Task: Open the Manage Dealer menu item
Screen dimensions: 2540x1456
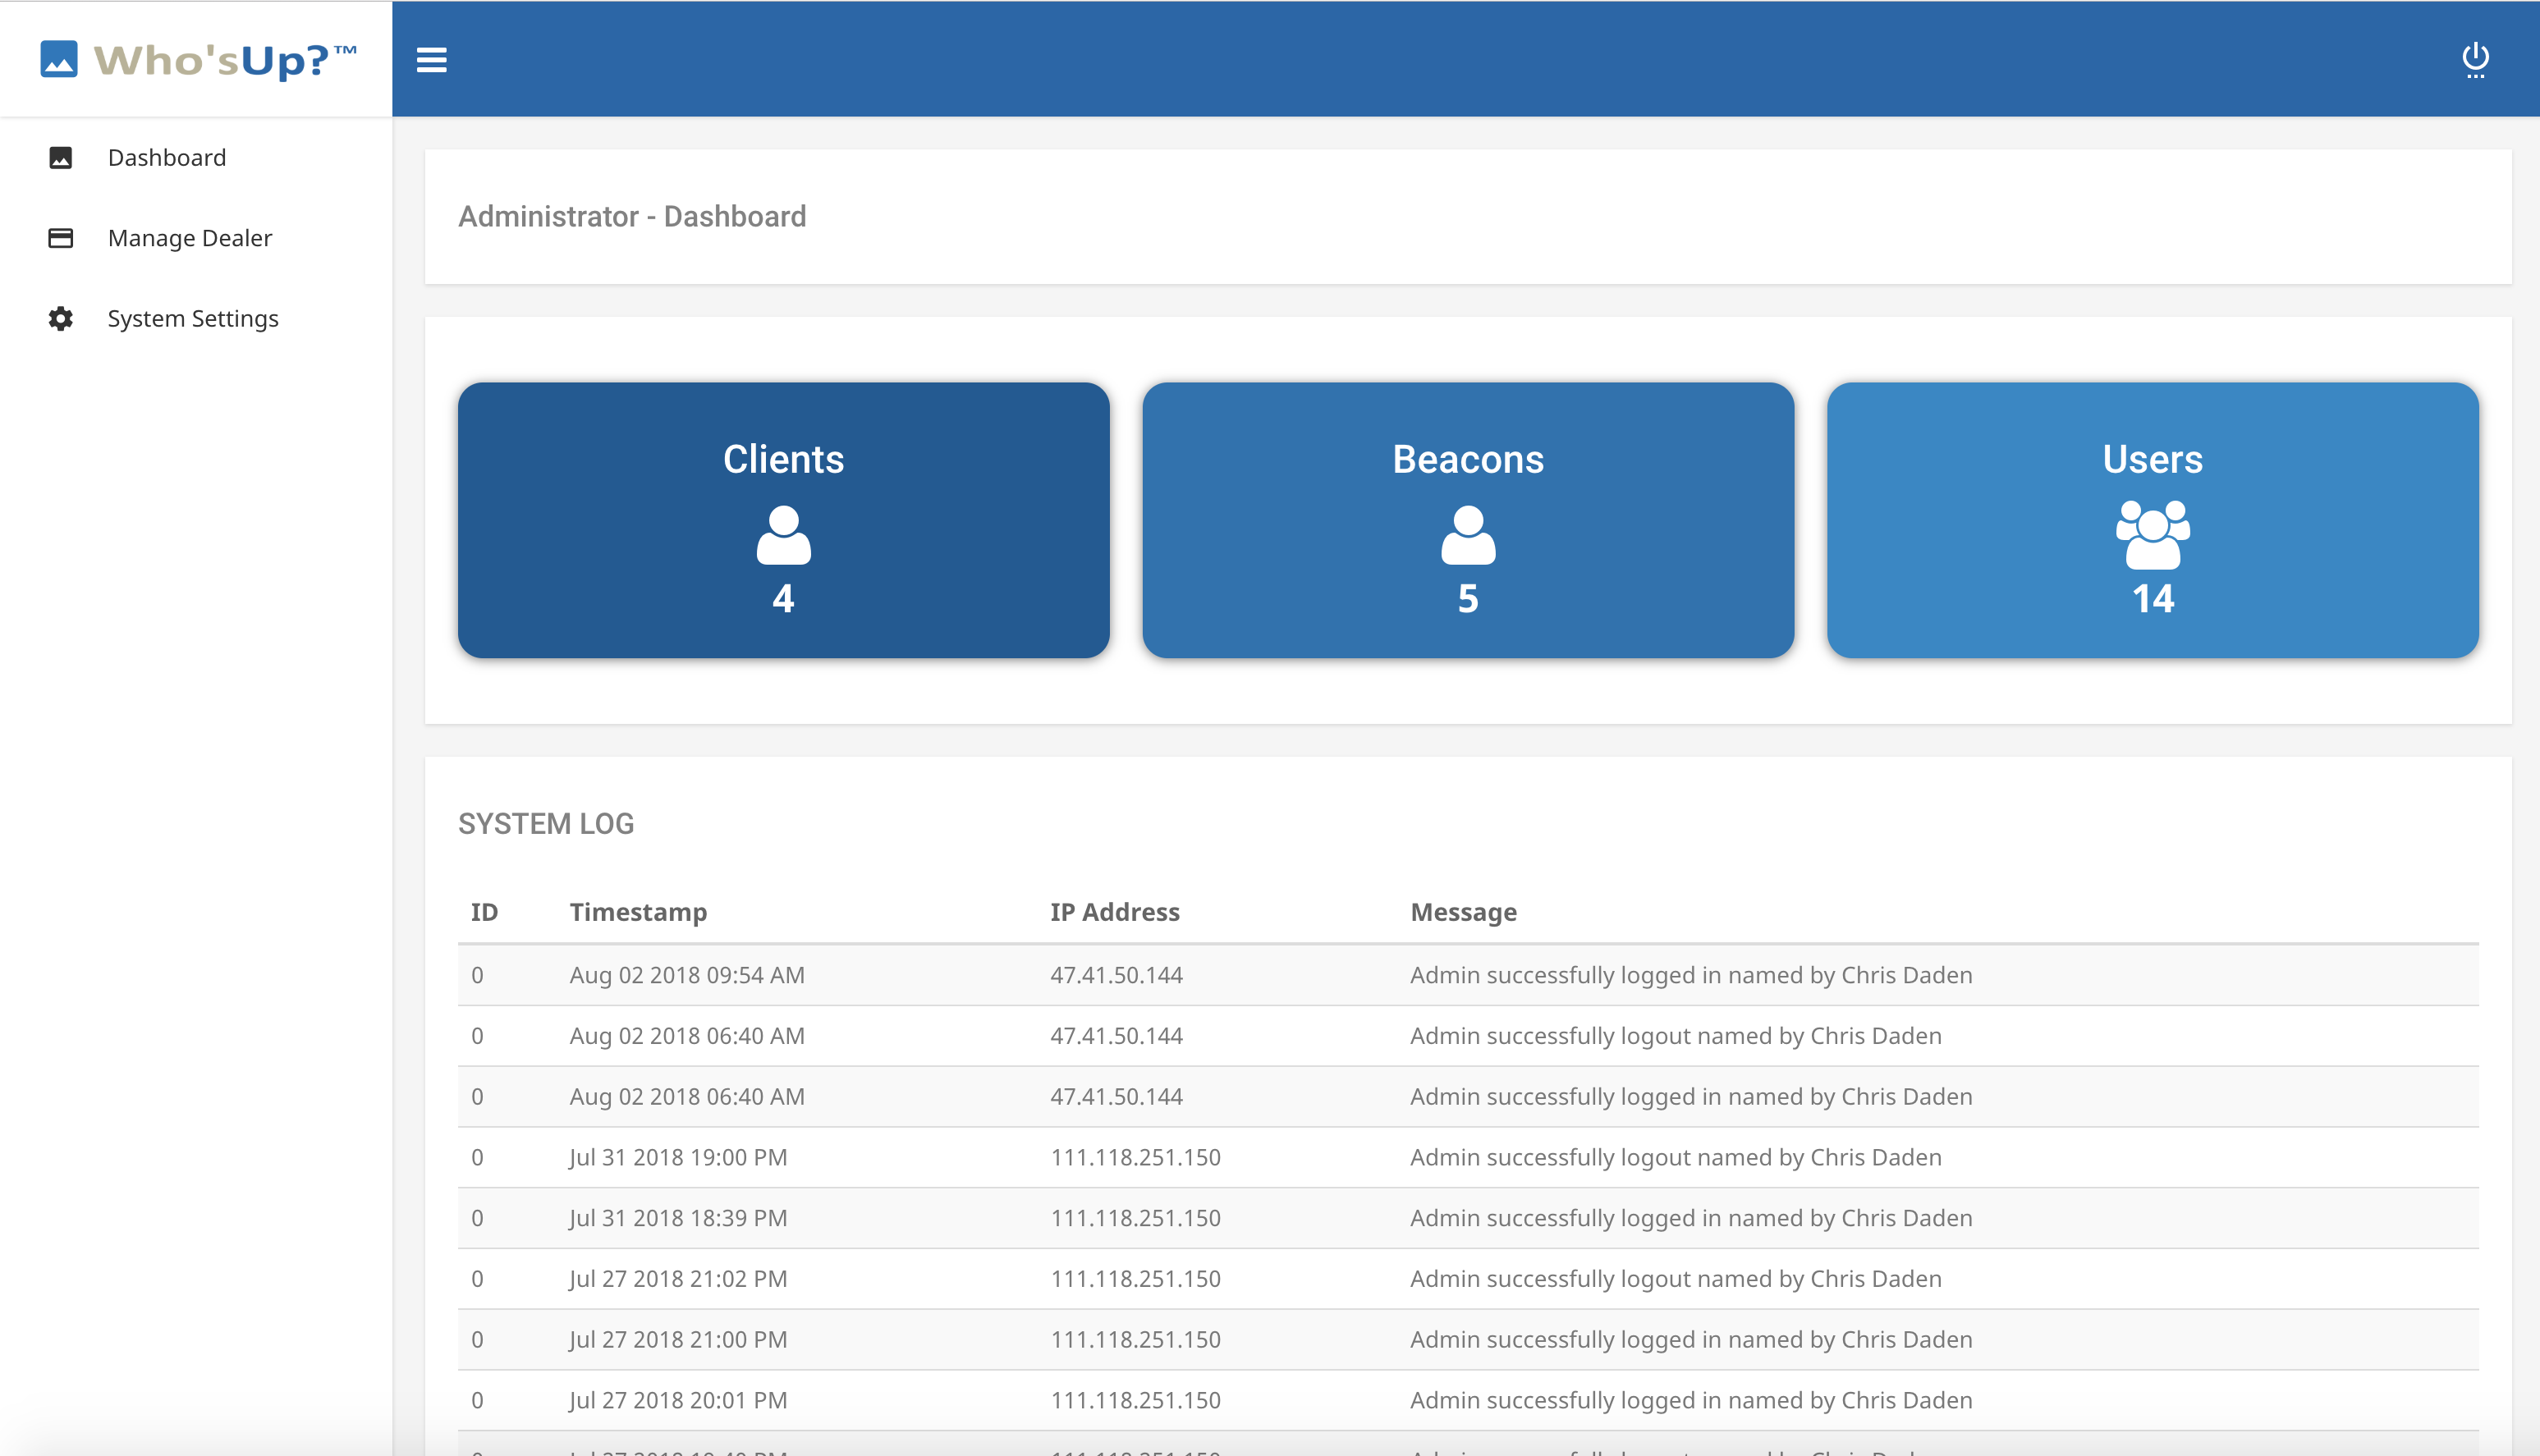Action: point(190,238)
